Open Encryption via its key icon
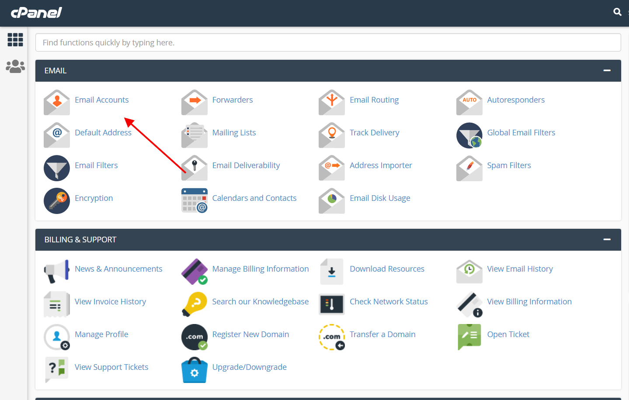The height and width of the screenshot is (400, 629). tap(56, 200)
